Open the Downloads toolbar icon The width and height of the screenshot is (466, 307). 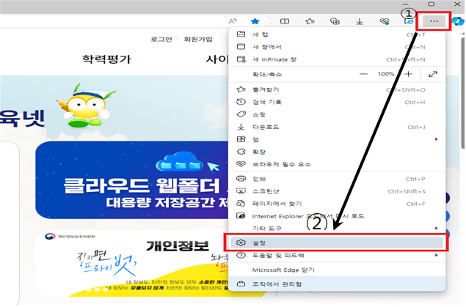[360, 21]
